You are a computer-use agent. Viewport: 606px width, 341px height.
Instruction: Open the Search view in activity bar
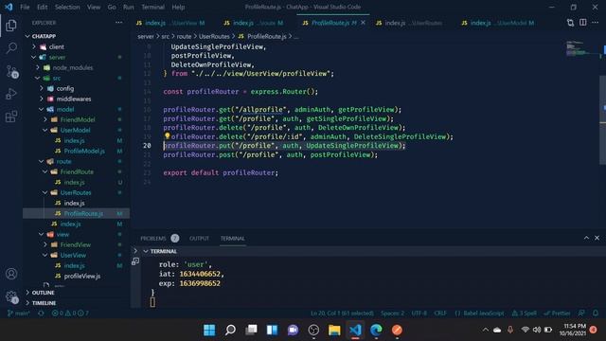tap(11, 48)
